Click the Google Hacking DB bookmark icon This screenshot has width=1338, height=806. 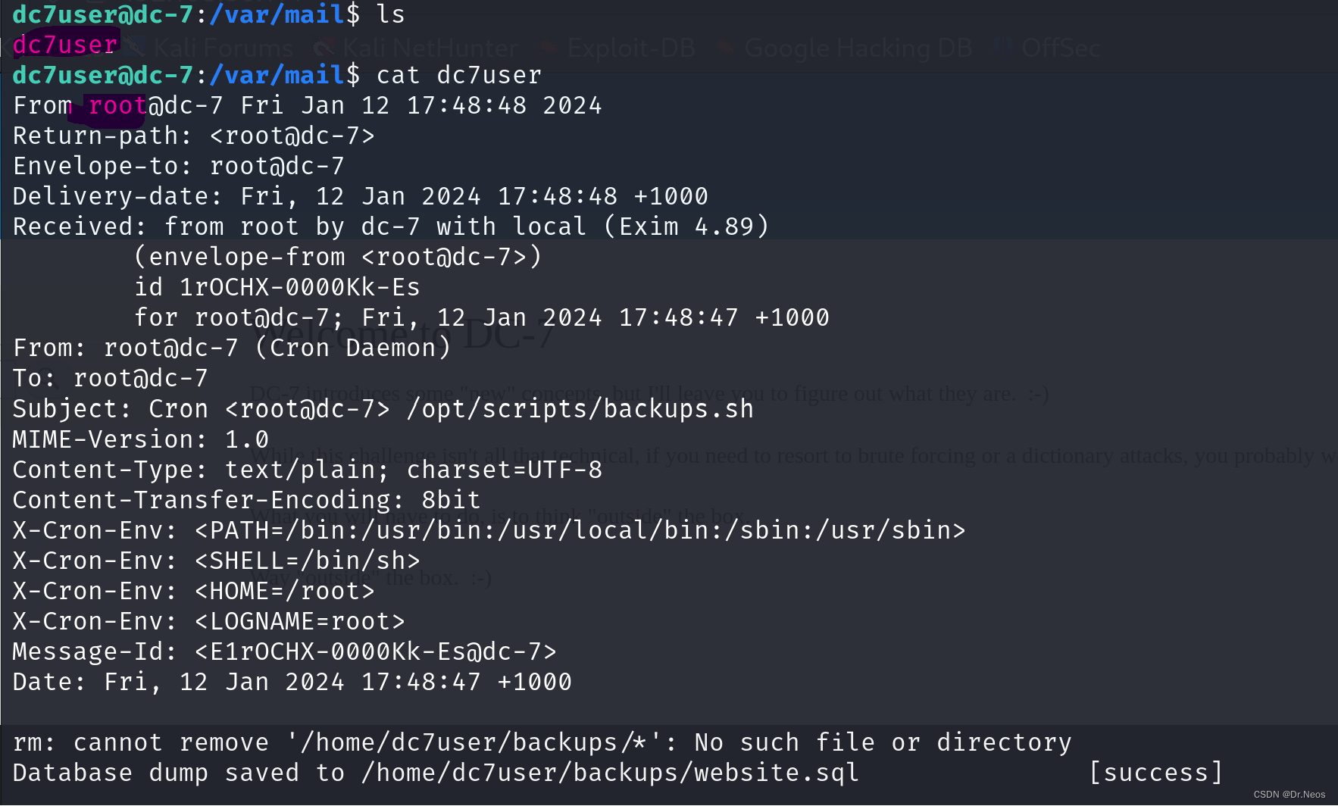[725, 48]
